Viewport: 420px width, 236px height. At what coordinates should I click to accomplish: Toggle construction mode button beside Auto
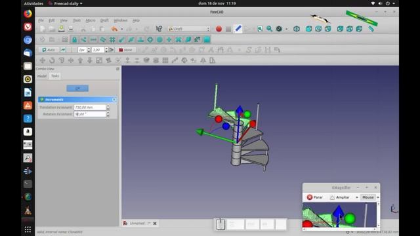(63, 50)
